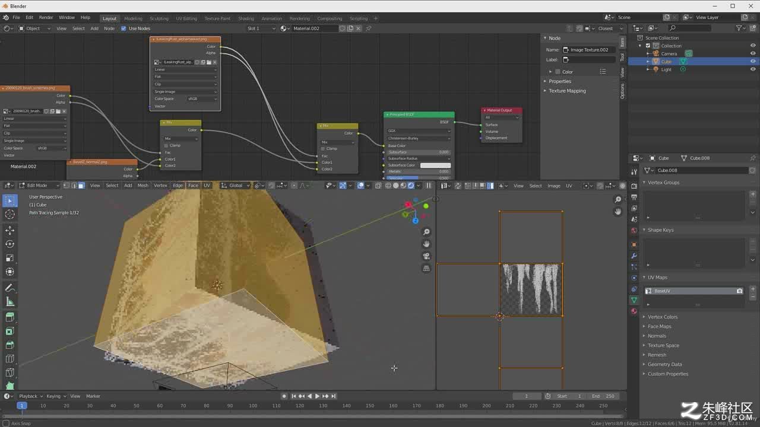Select the Inset Faces tool
This screenshot has height=427, width=760.
click(x=9, y=331)
